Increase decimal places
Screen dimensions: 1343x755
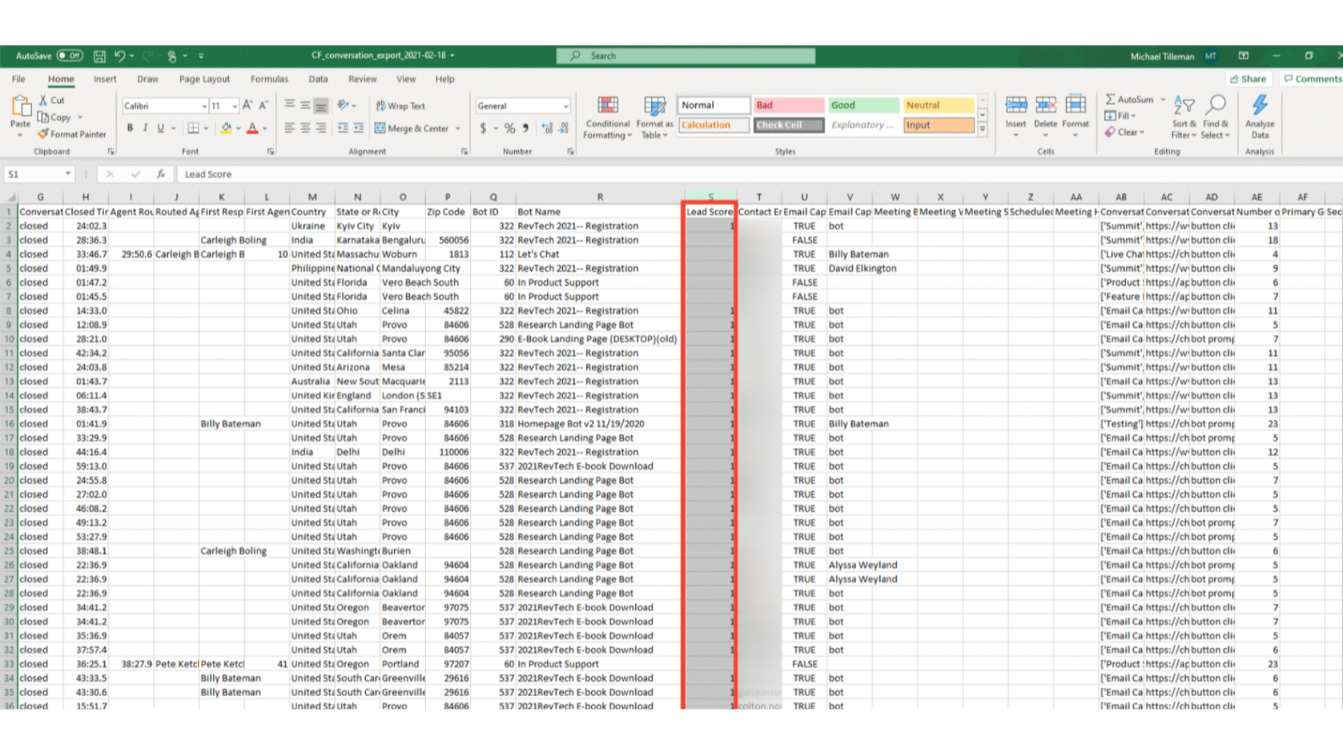(547, 128)
